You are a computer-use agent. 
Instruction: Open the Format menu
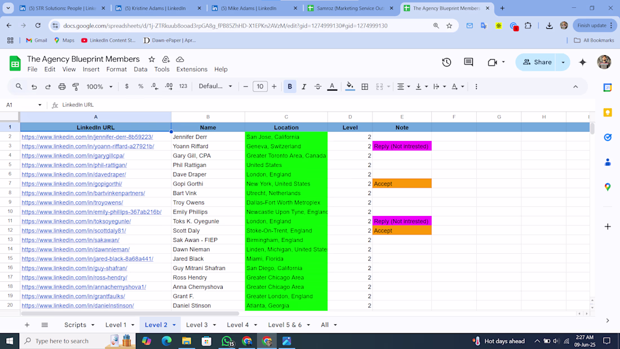[x=116, y=69]
